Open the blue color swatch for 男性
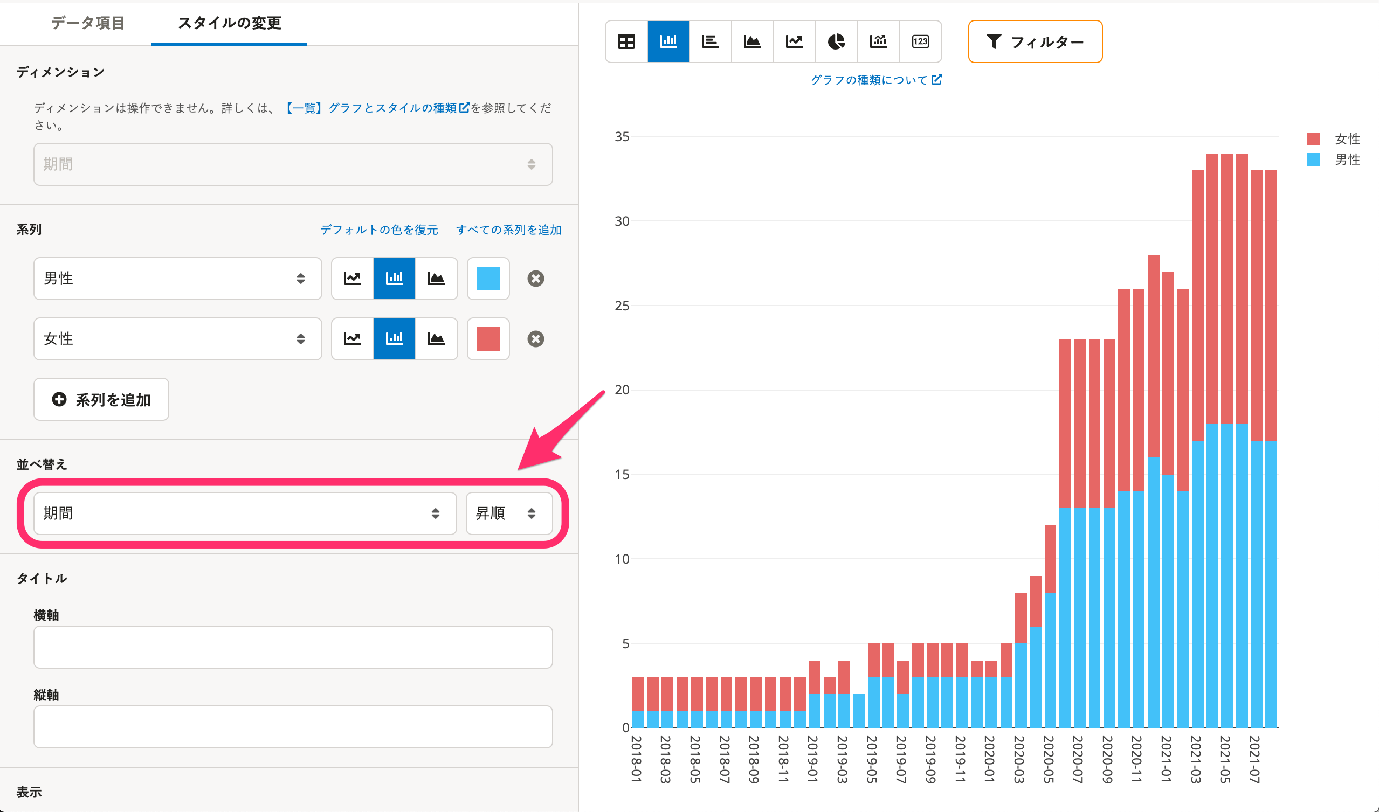 click(488, 279)
